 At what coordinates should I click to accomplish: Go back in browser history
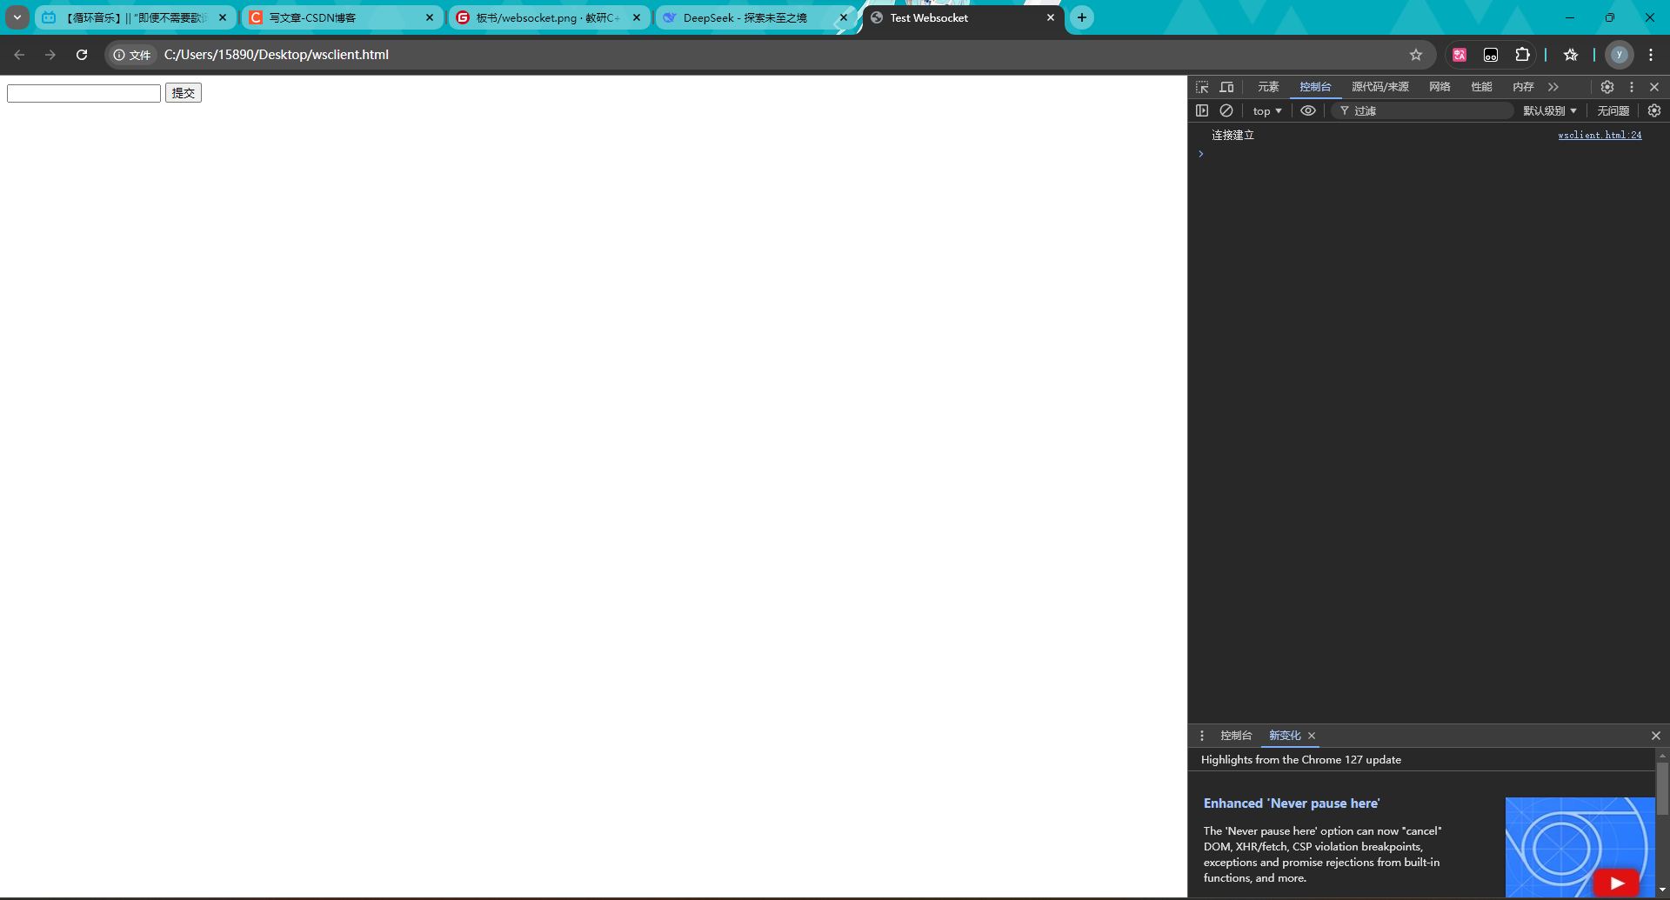tap(19, 55)
